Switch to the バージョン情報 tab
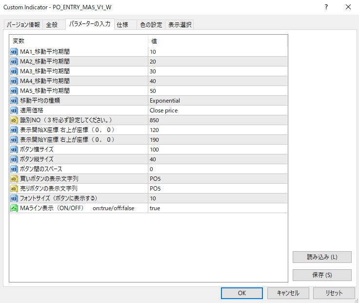This screenshot has height=303, width=359. (23, 24)
